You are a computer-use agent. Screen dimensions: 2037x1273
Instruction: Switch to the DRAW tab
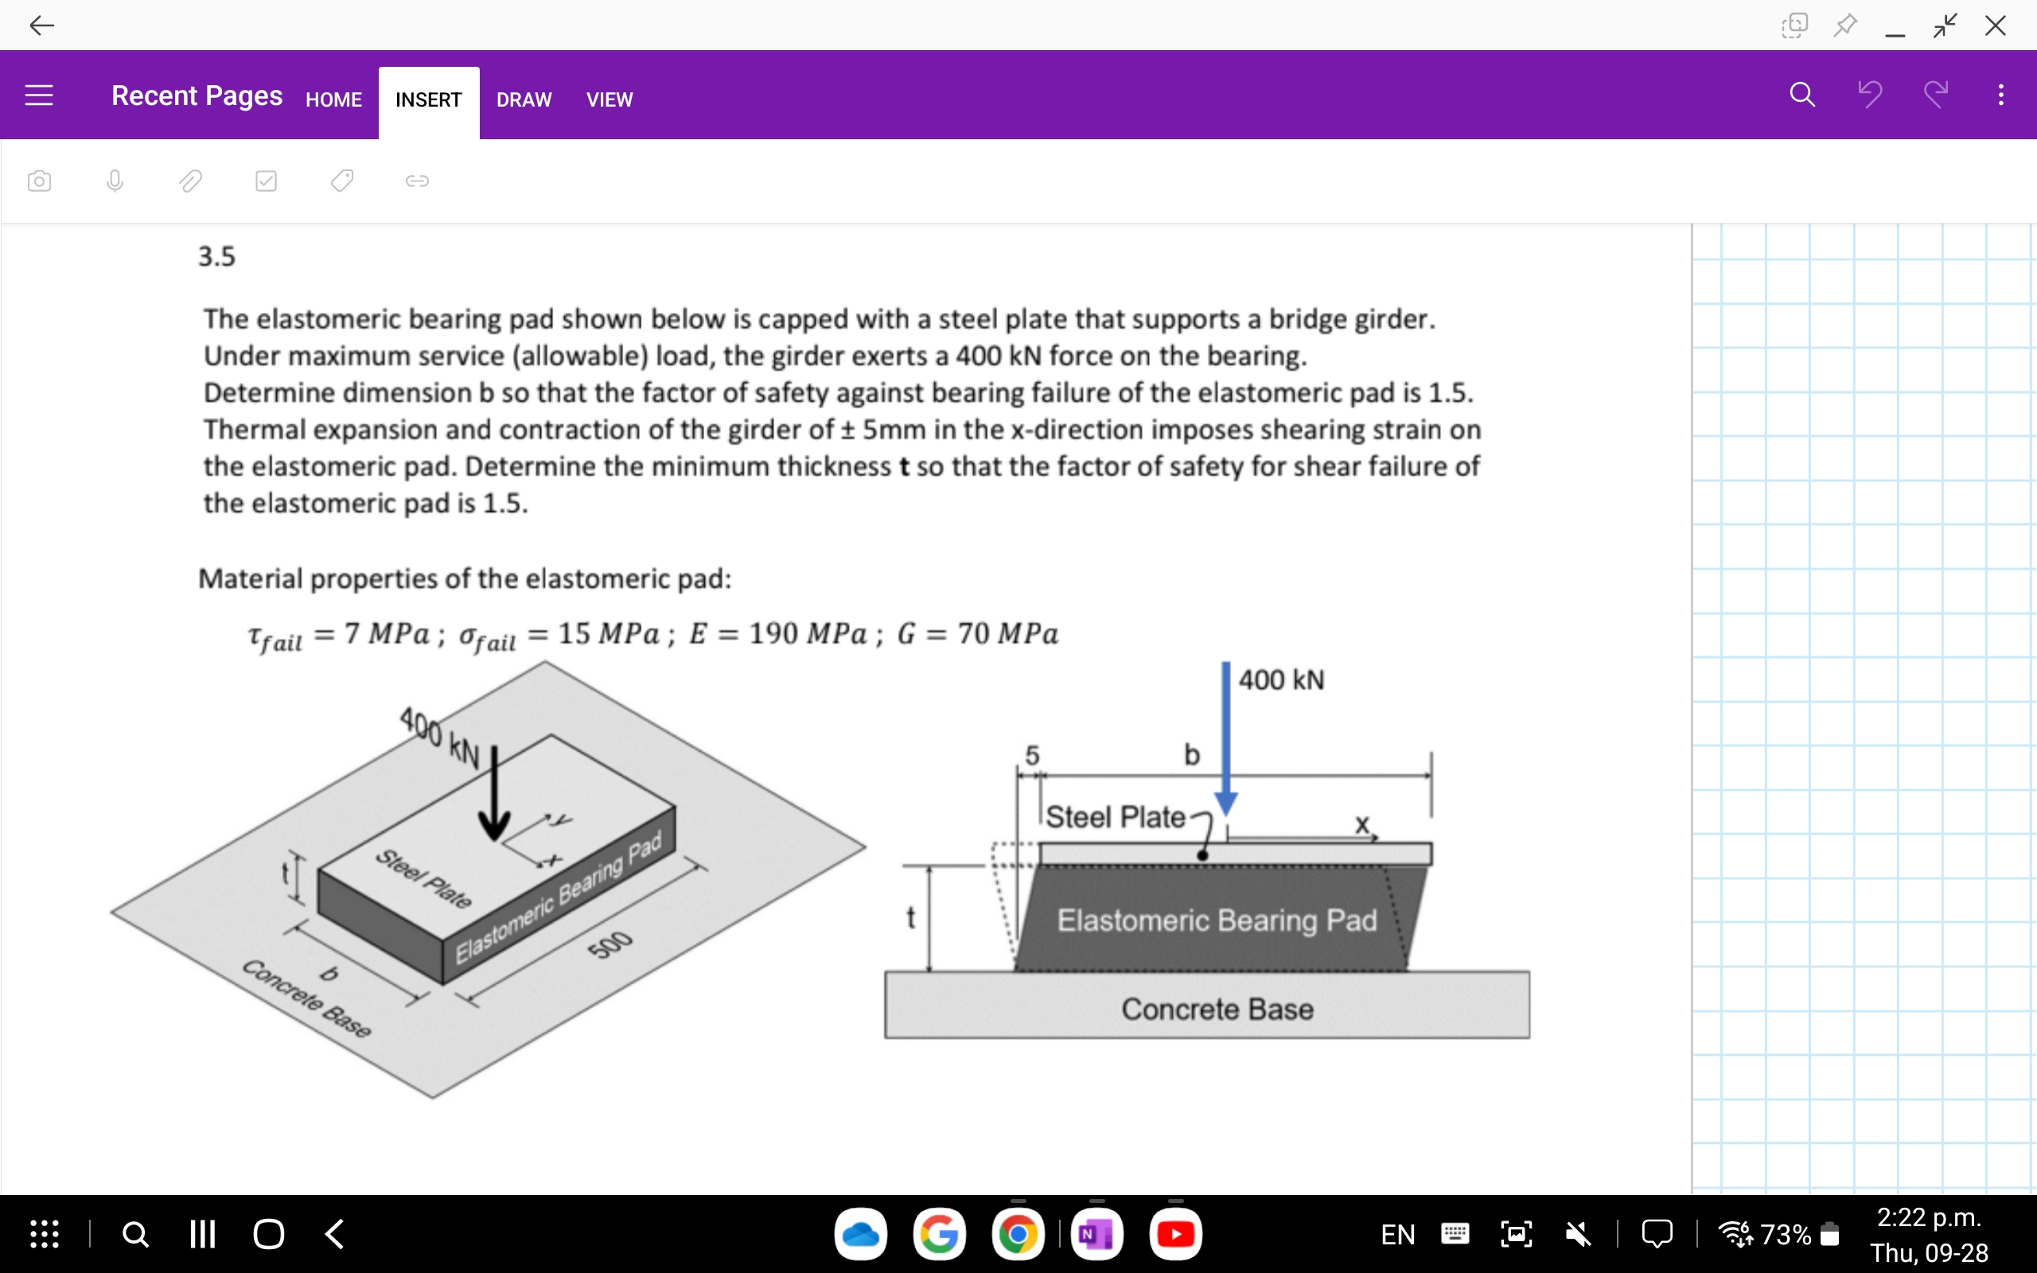(523, 99)
